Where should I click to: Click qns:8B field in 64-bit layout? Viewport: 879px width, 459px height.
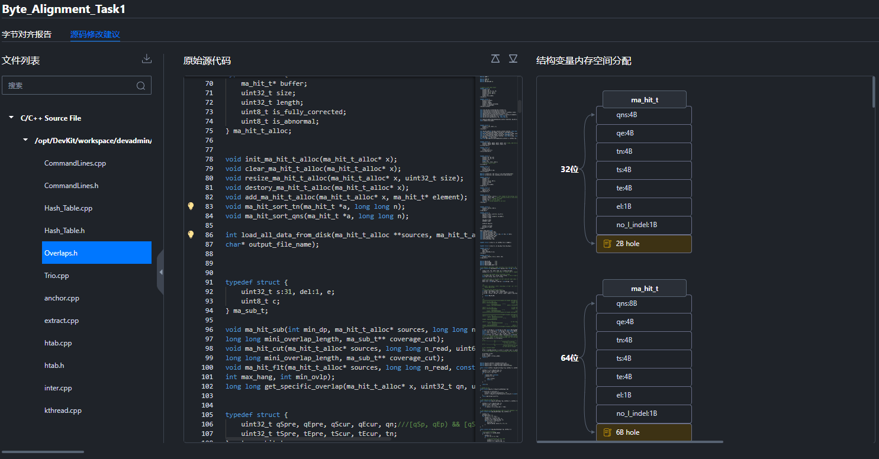(644, 303)
